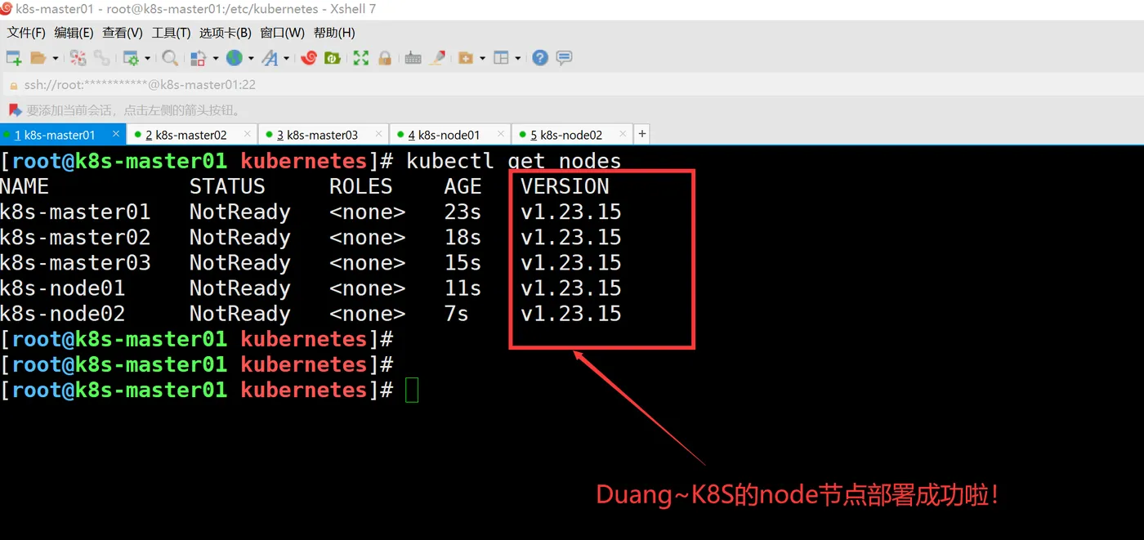
Task: Click the 7s age value
Action: [456, 314]
